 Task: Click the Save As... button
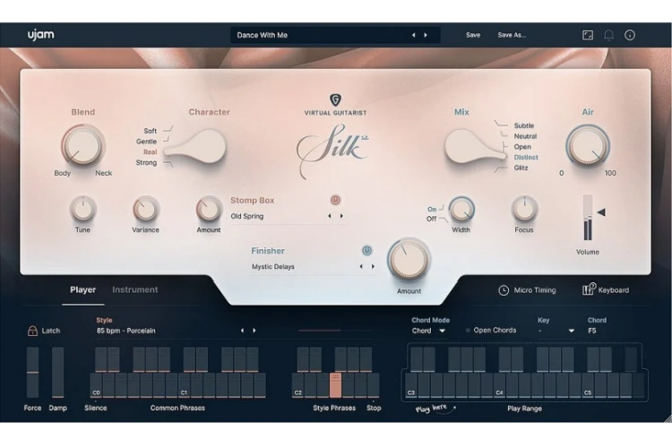tap(512, 35)
